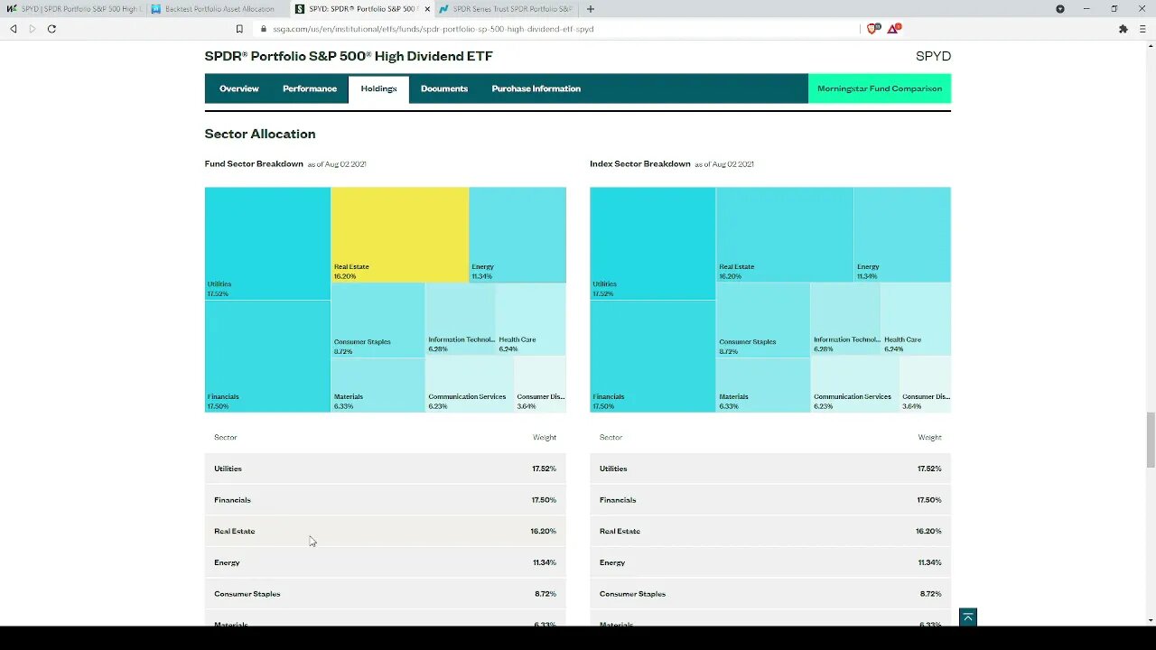This screenshot has height=650, width=1156.
Task: Click Fund Health Care treemap tile
Action: point(531,320)
